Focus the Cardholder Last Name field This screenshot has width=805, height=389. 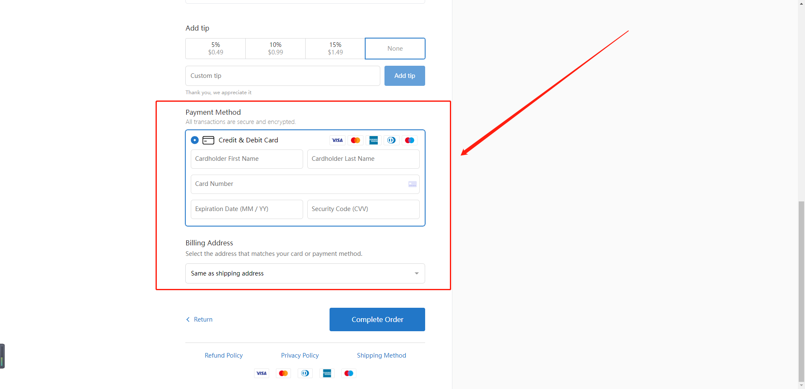pyautogui.click(x=363, y=159)
